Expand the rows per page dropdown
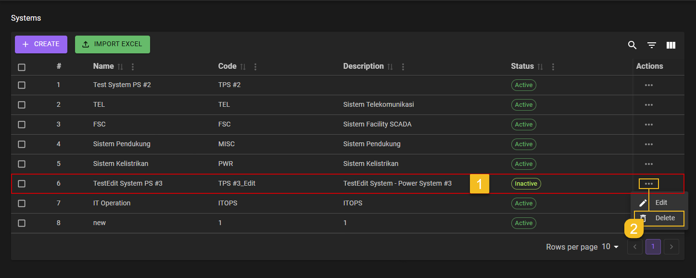 point(610,247)
